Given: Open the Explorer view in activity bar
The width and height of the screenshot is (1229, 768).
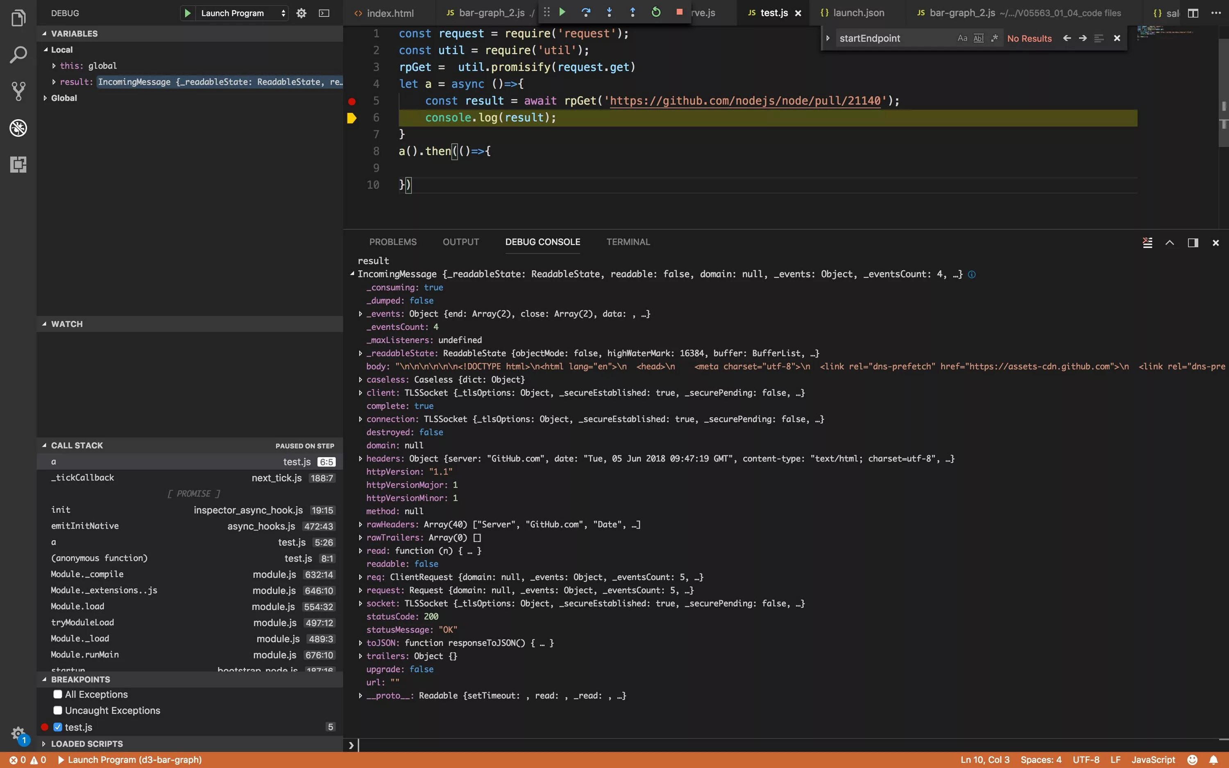Looking at the screenshot, I should click(18, 18).
